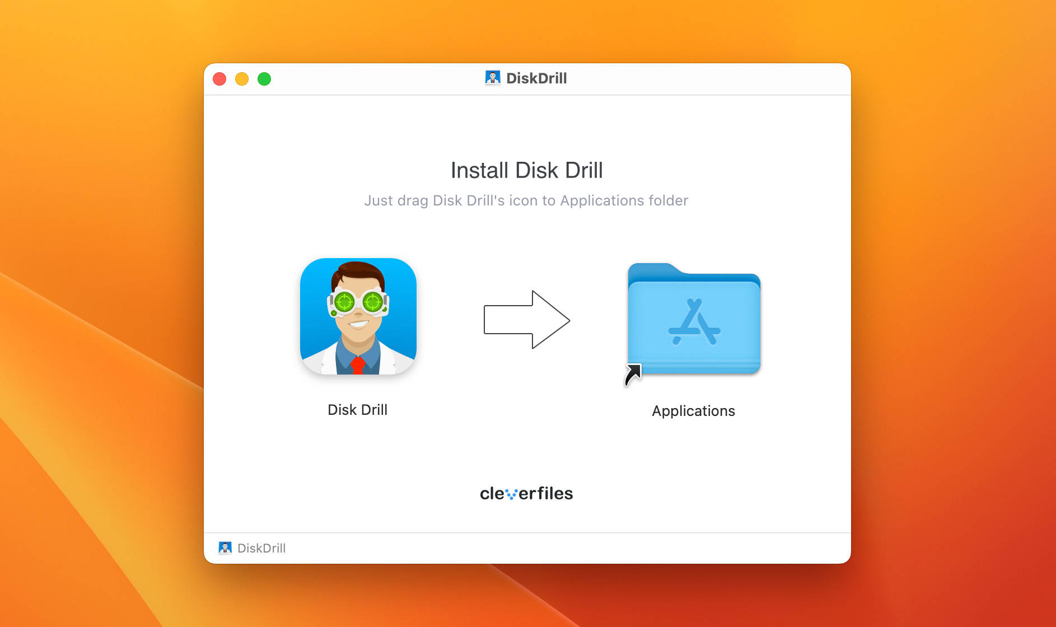Select the "Applications" folder label
1056x627 pixels.
[x=693, y=411]
